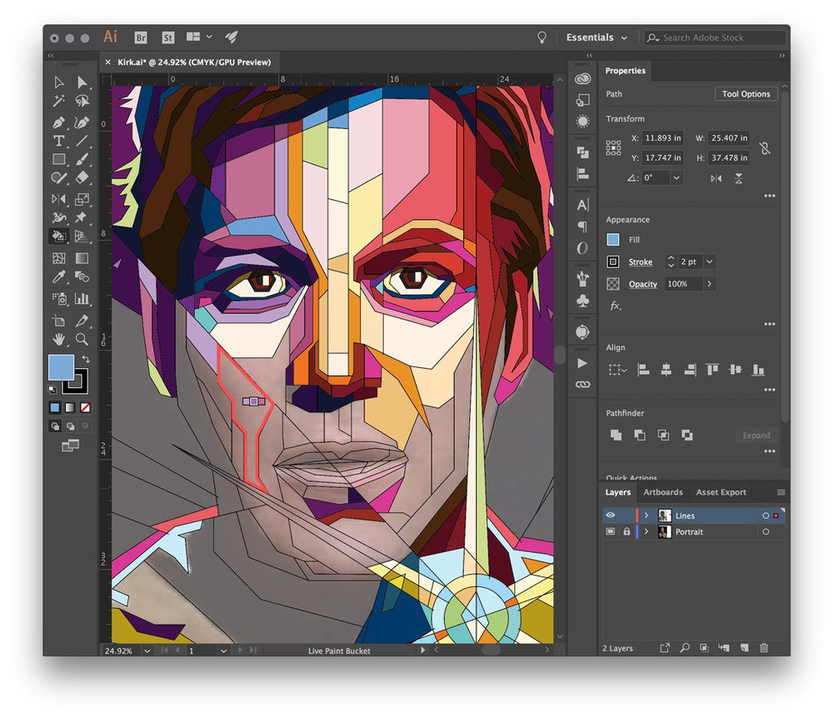Select the Eyedropper tool
The width and height of the screenshot is (833, 717).
coord(59,276)
